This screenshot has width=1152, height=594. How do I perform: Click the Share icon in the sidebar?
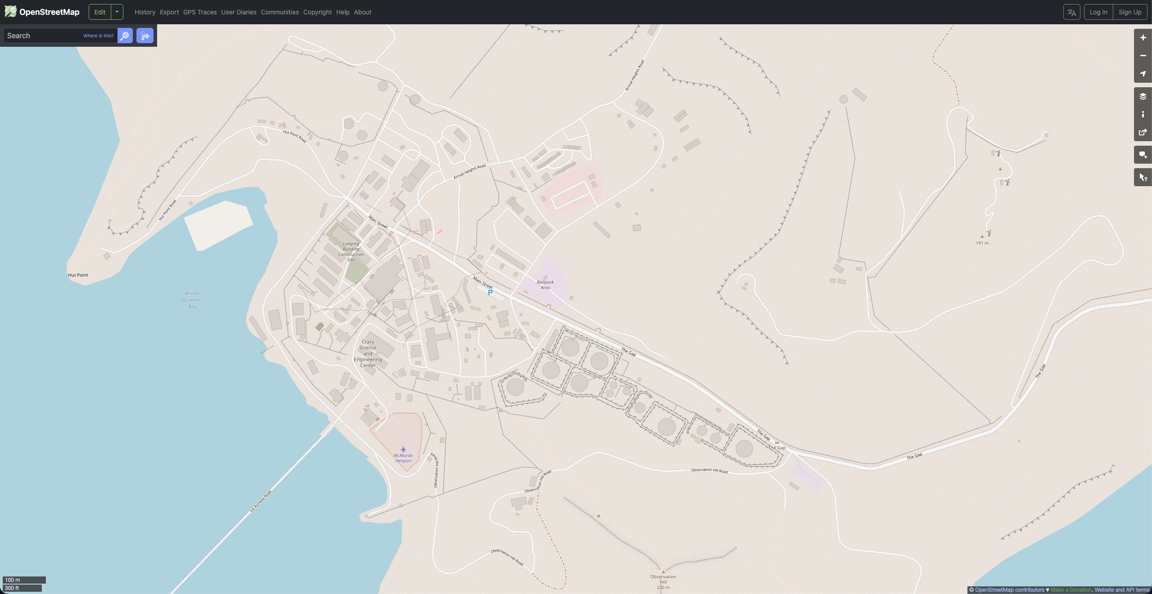pos(1143,133)
